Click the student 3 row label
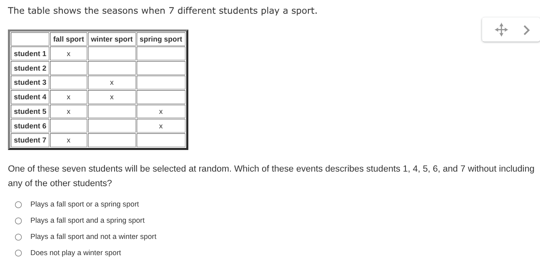The width and height of the screenshot is (540, 263). point(30,82)
